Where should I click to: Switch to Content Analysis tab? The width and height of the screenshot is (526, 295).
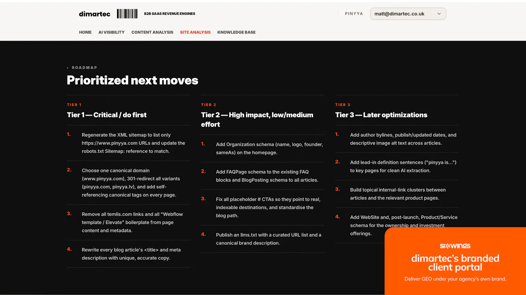coord(152,32)
